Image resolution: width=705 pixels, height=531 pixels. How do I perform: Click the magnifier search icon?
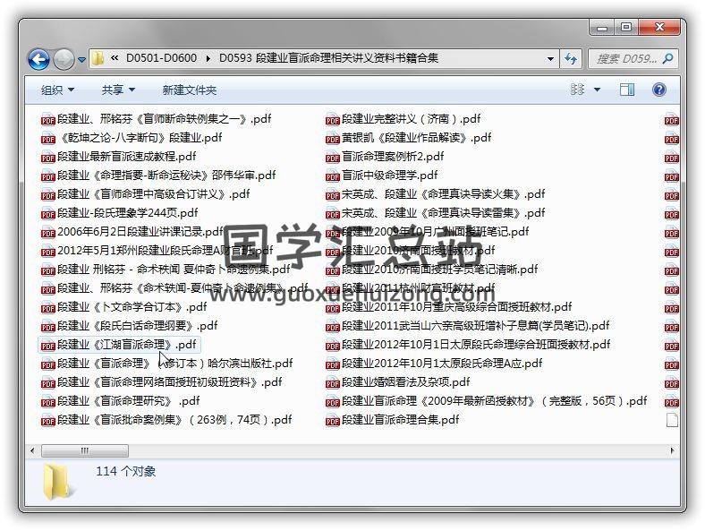(x=668, y=58)
